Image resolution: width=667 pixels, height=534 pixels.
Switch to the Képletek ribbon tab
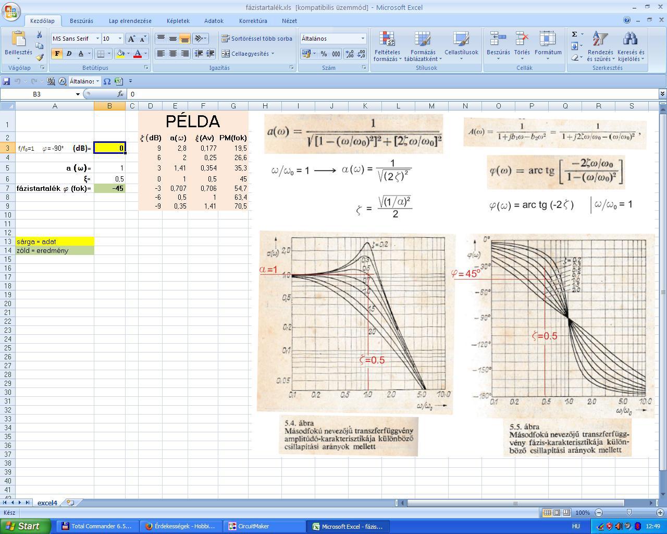click(x=178, y=21)
